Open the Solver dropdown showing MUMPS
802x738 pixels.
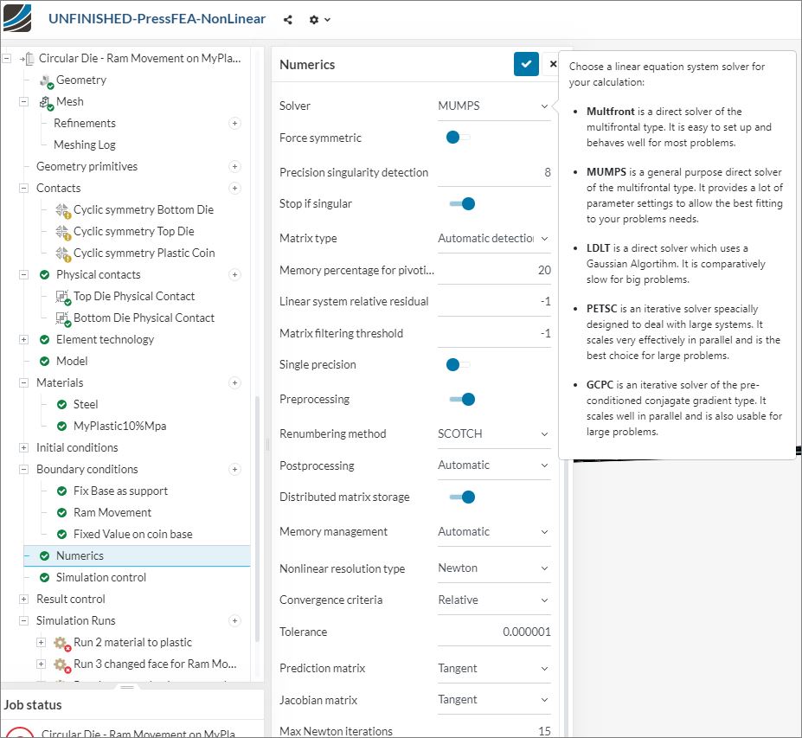click(493, 106)
